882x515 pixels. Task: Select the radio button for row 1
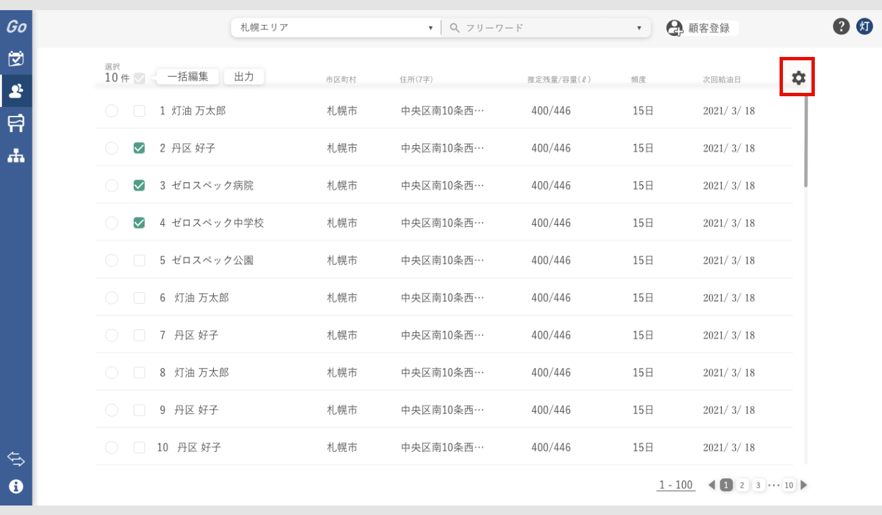(112, 110)
